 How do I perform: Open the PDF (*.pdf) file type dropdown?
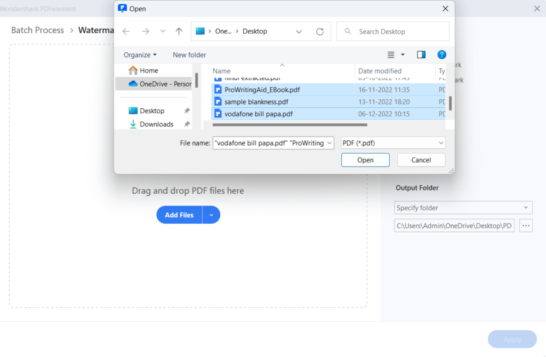point(393,143)
